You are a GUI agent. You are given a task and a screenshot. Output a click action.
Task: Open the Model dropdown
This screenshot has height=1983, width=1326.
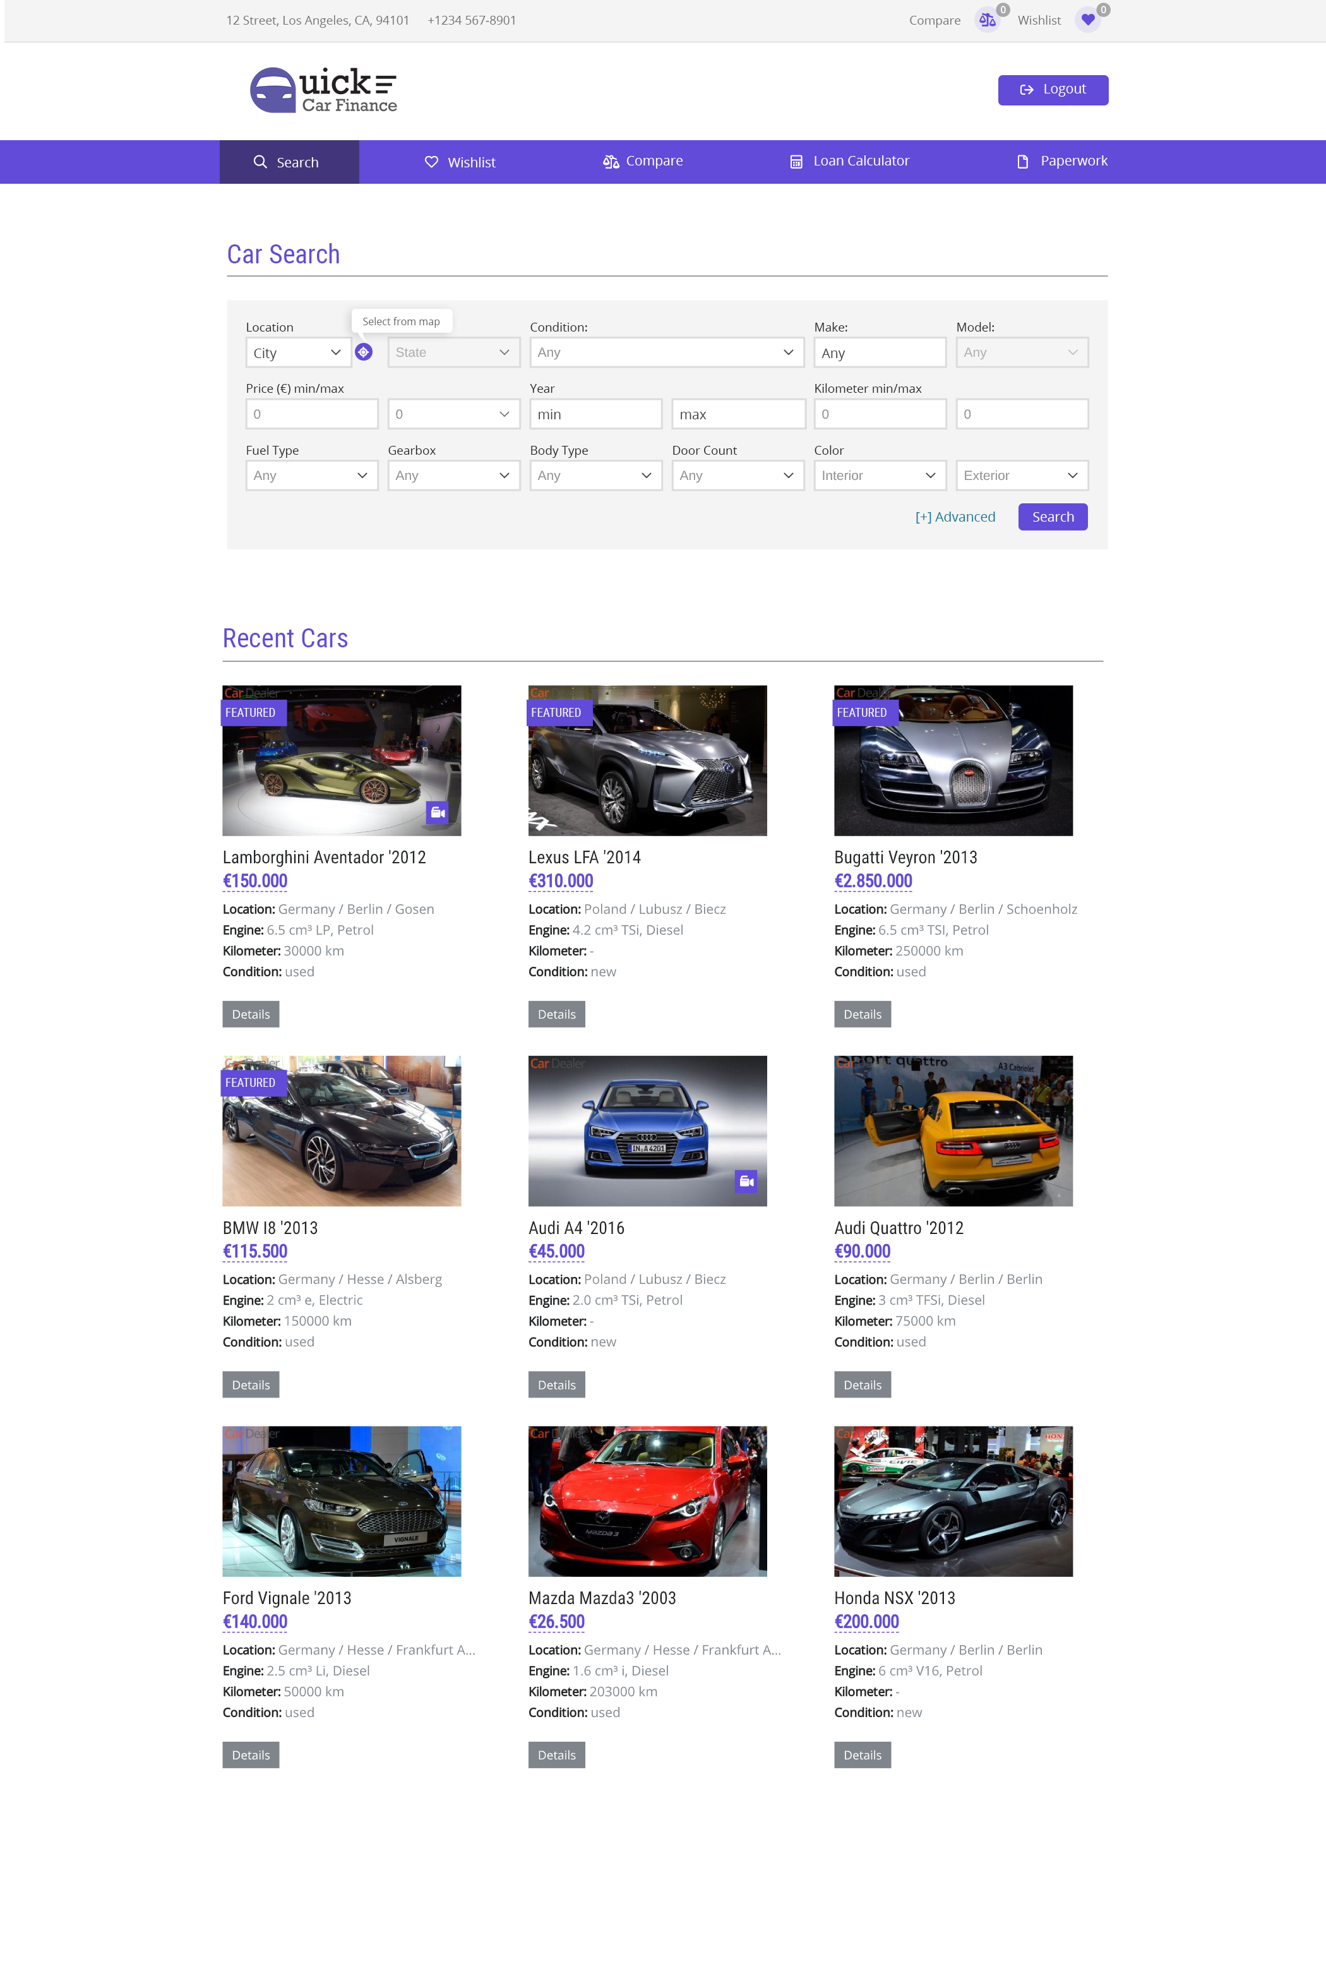point(1022,352)
